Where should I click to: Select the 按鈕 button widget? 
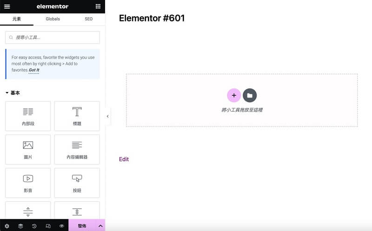(x=77, y=183)
